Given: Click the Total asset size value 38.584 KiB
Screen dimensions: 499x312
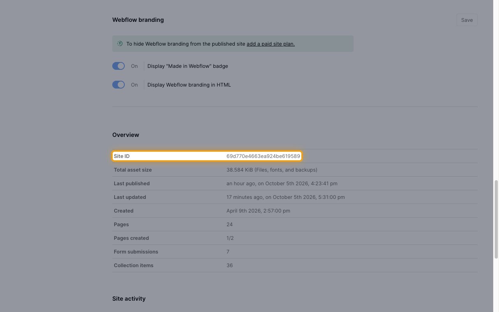Looking at the screenshot, I should pyautogui.click(x=272, y=170).
